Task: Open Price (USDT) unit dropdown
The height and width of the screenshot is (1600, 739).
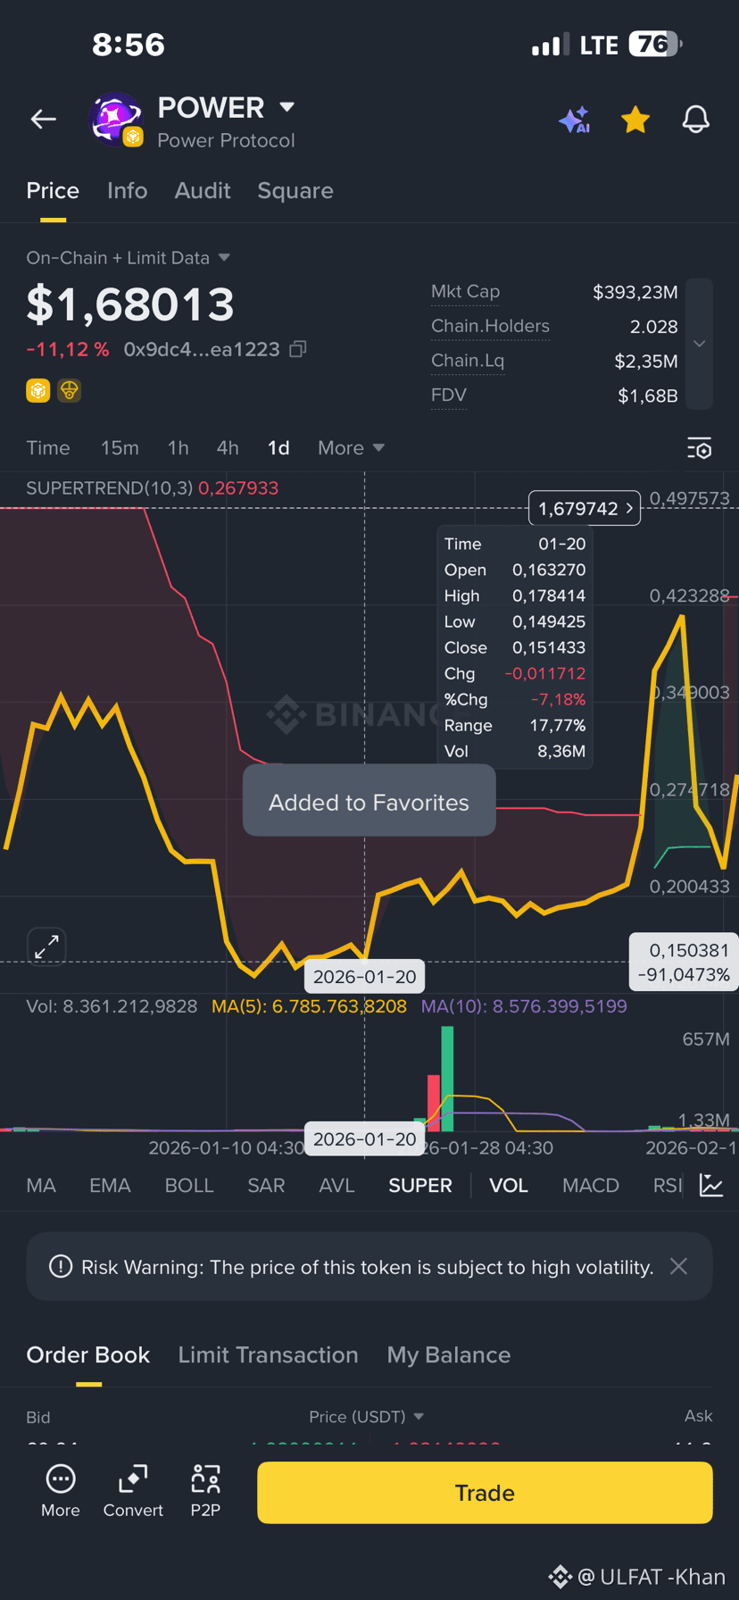Action: pyautogui.click(x=367, y=1417)
